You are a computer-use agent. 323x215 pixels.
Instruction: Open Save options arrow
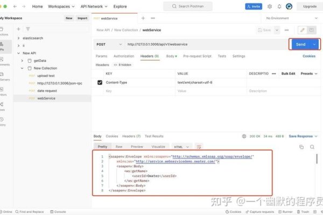pos(277,30)
